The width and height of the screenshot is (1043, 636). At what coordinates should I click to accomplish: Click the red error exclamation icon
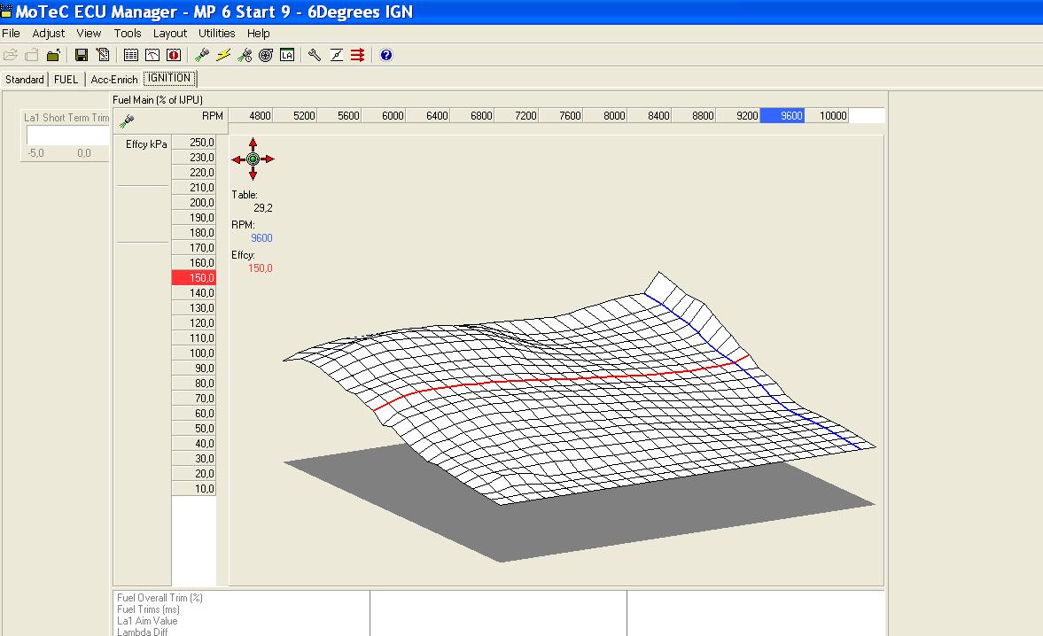174,55
